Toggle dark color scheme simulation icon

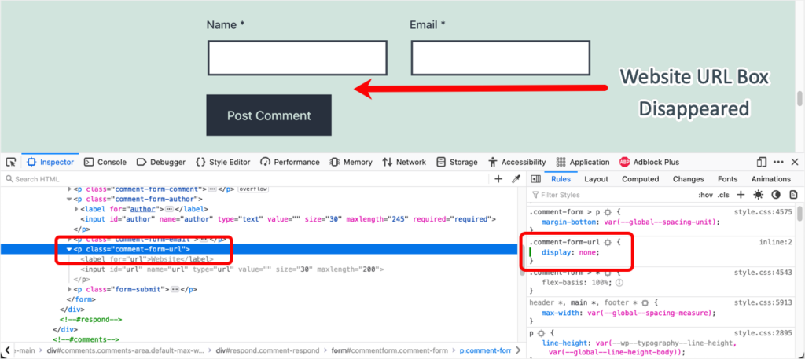pos(776,194)
